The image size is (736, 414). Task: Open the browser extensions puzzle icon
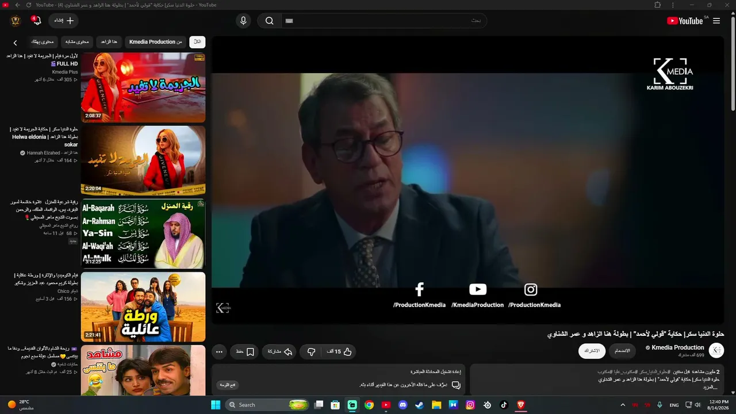point(658,5)
